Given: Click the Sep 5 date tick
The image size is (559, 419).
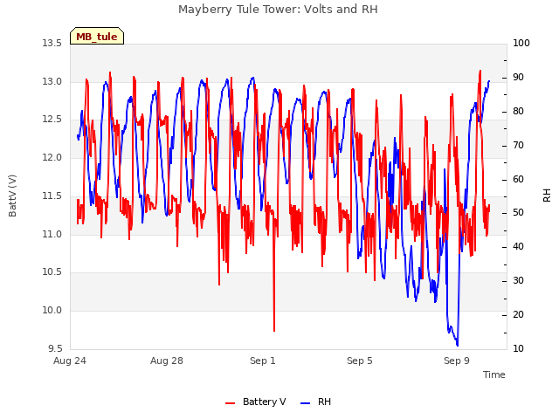Looking at the screenshot, I should coord(360,361).
